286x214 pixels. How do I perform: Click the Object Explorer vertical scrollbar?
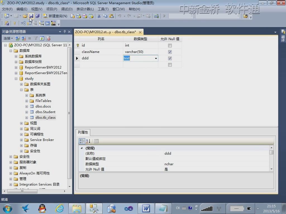[69, 113]
